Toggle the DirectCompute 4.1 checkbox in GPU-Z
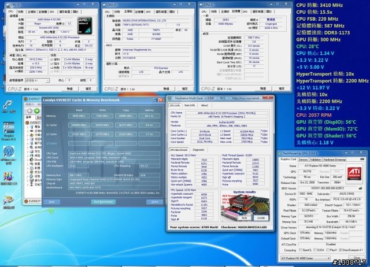The width and height of the screenshot is (370, 267). [x=341, y=250]
